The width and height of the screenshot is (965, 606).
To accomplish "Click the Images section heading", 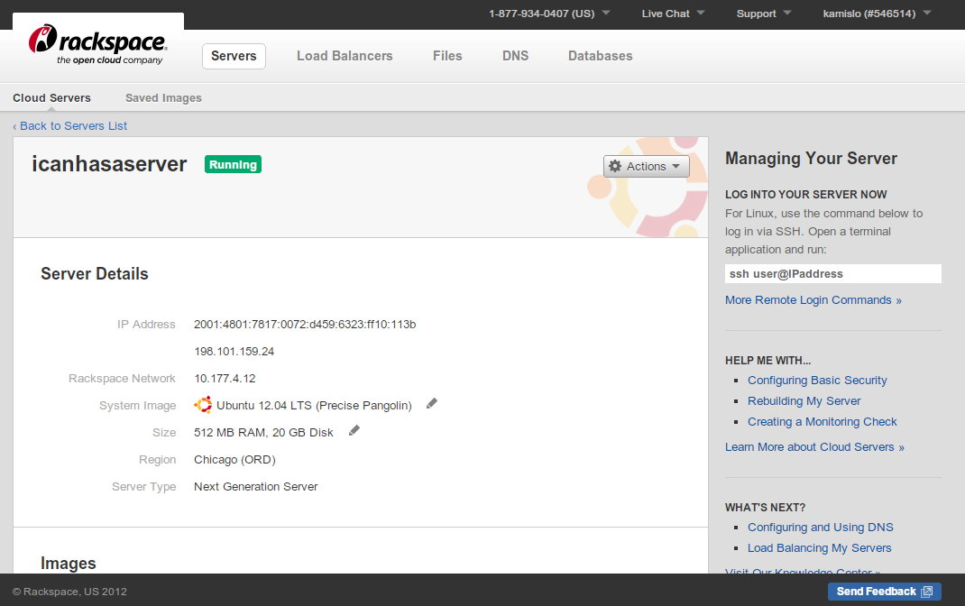I will 69,564.
